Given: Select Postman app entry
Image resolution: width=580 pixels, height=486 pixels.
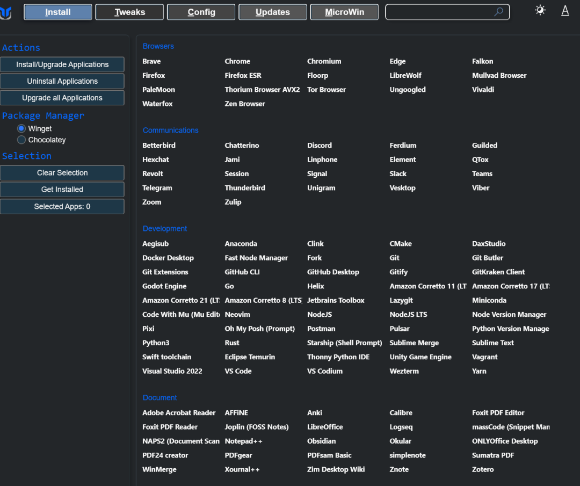Looking at the screenshot, I should pos(321,329).
